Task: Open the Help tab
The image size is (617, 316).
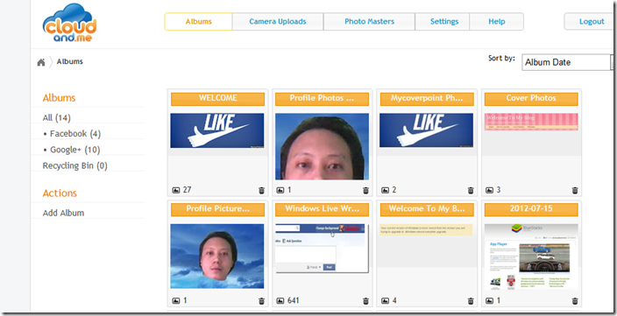Action: tap(497, 22)
